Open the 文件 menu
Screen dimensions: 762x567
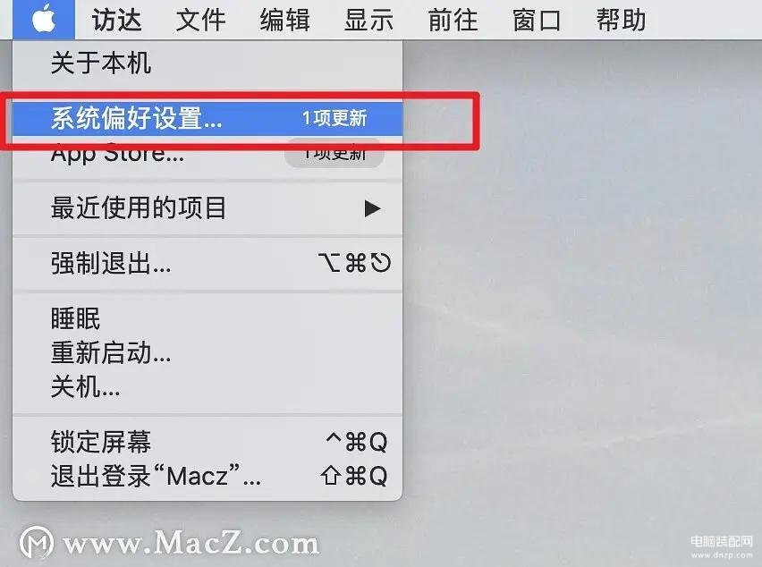click(x=200, y=20)
